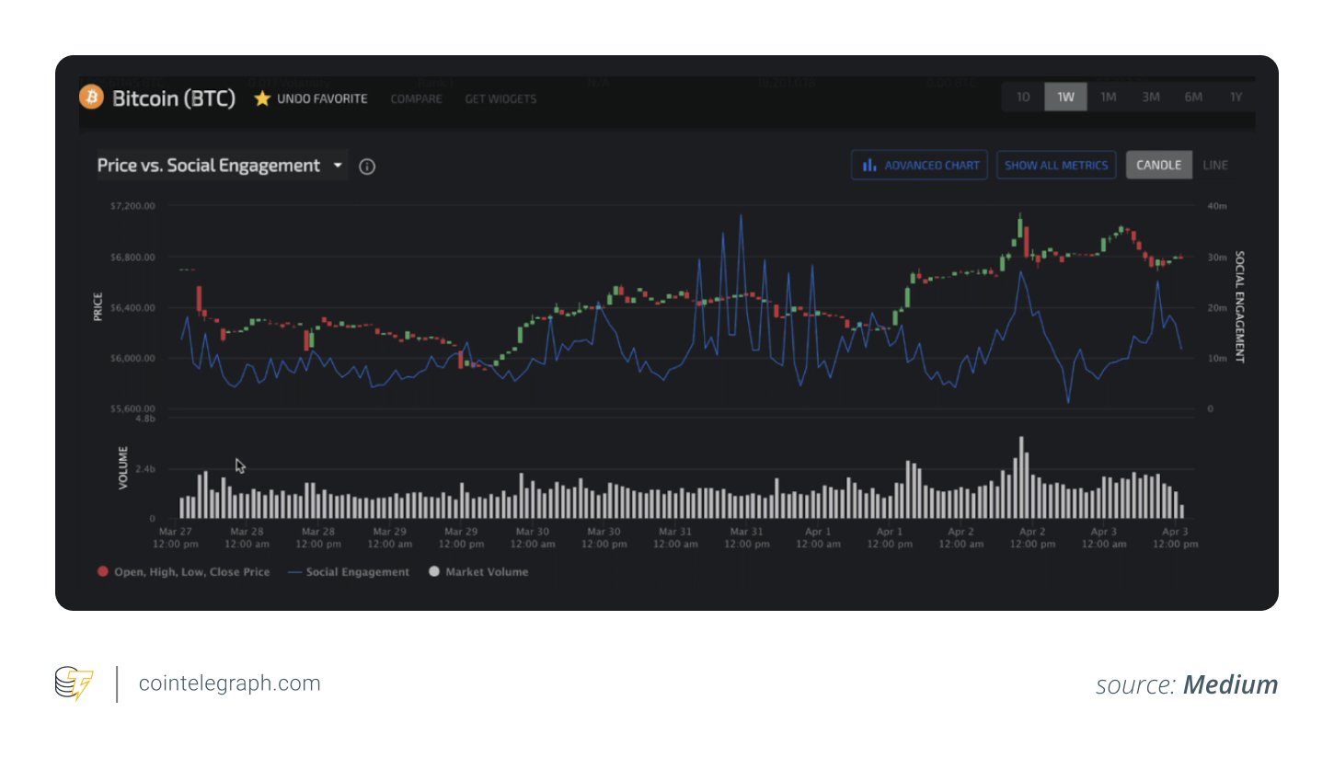Open the COMPARE menu

coord(416,99)
